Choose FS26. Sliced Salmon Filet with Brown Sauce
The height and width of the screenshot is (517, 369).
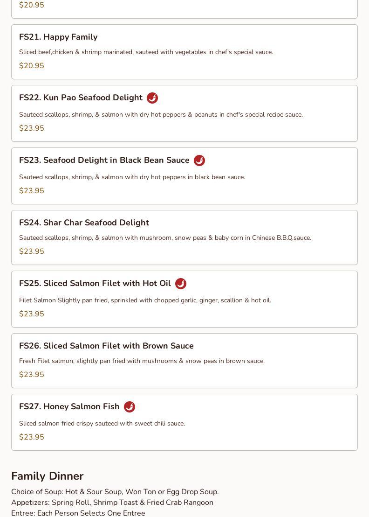pos(106,346)
